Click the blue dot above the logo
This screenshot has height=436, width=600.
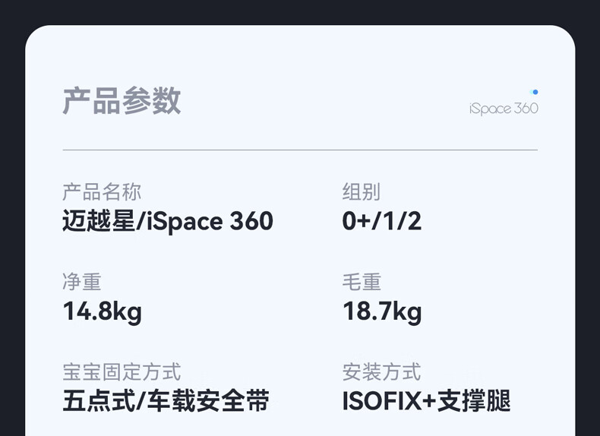(535, 92)
